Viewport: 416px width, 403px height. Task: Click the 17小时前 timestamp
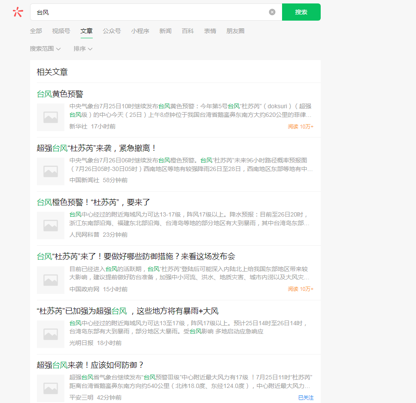103,126
